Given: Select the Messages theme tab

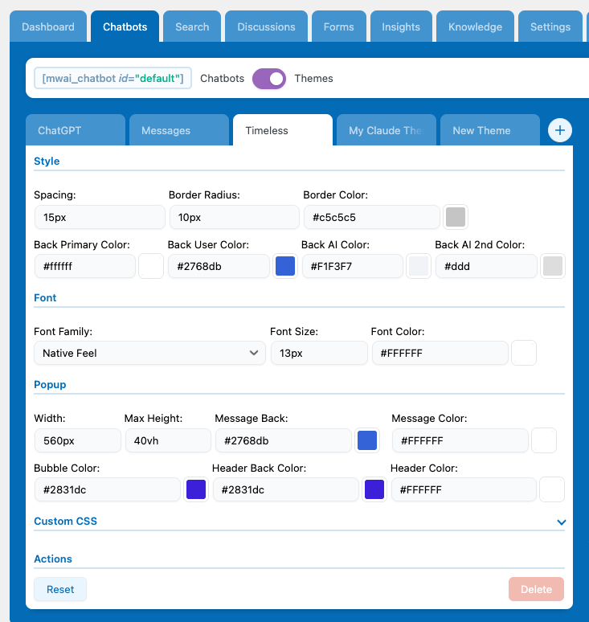Looking at the screenshot, I should (179, 130).
